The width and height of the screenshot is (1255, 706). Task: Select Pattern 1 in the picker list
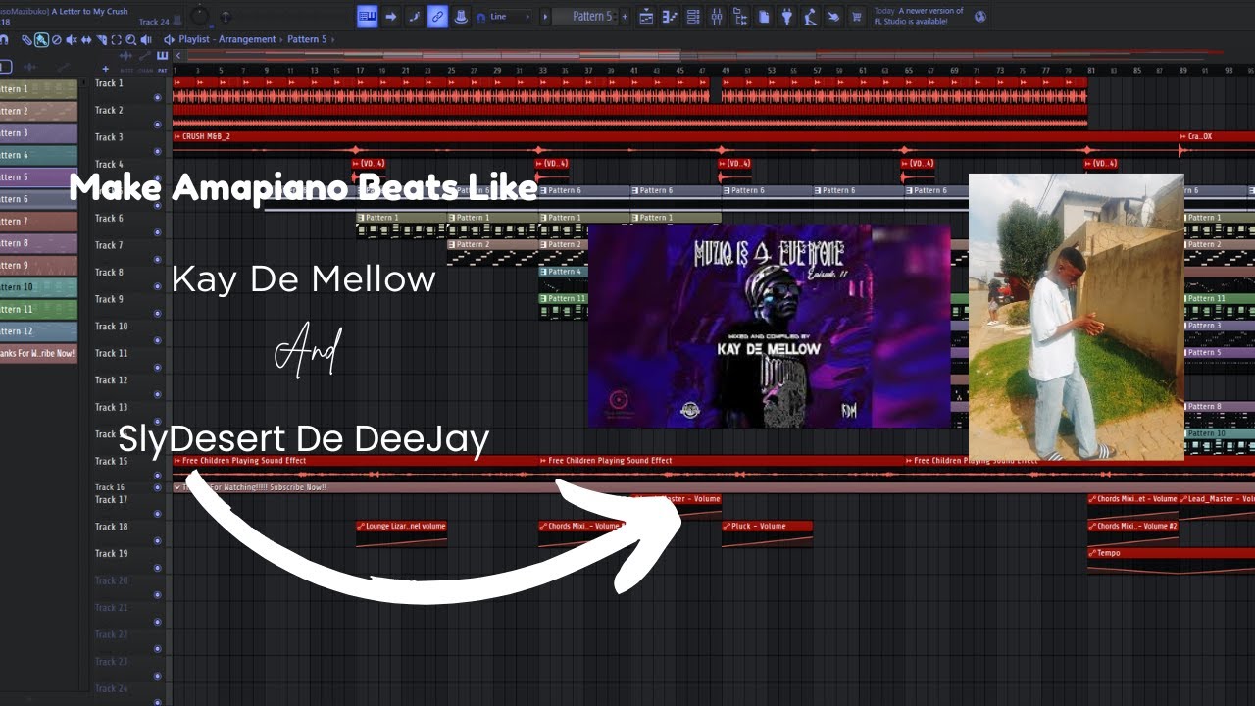pyautogui.click(x=38, y=89)
